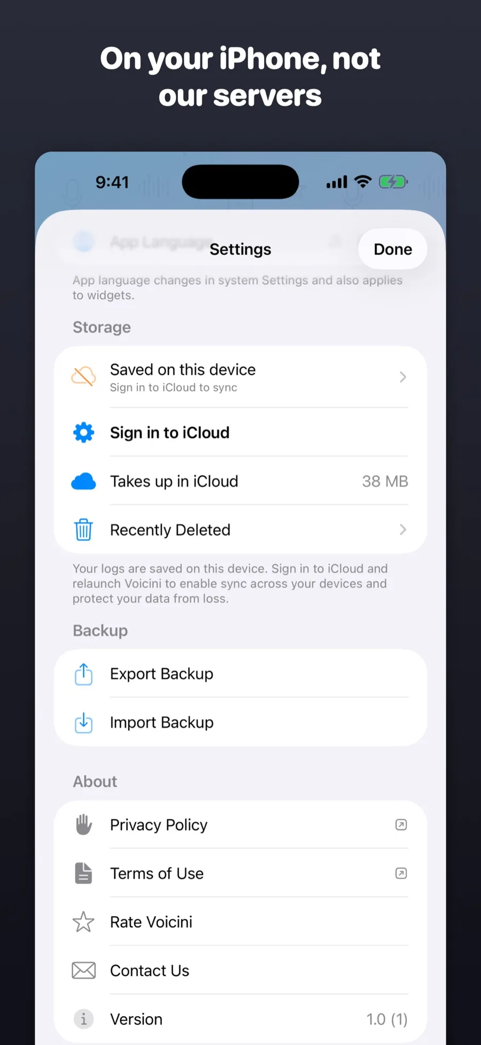Open the Takes up in iCloud row
Image resolution: width=481 pixels, height=1045 pixels.
241,481
